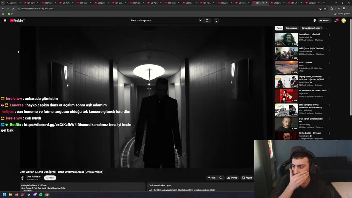Play Yokluğunda Leyla The Band thumbnail
The width and height of the screenshot is (352, 198).
286,53
